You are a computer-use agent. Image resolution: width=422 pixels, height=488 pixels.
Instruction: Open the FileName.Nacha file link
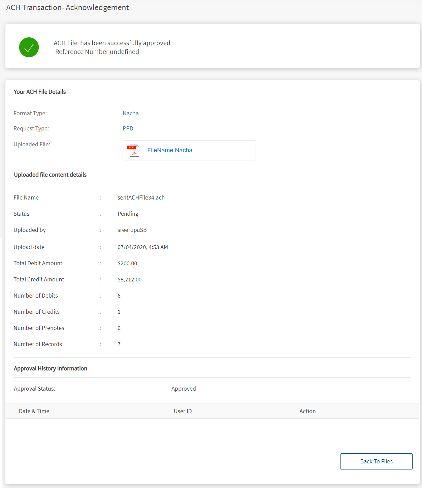tap(170, 150)
